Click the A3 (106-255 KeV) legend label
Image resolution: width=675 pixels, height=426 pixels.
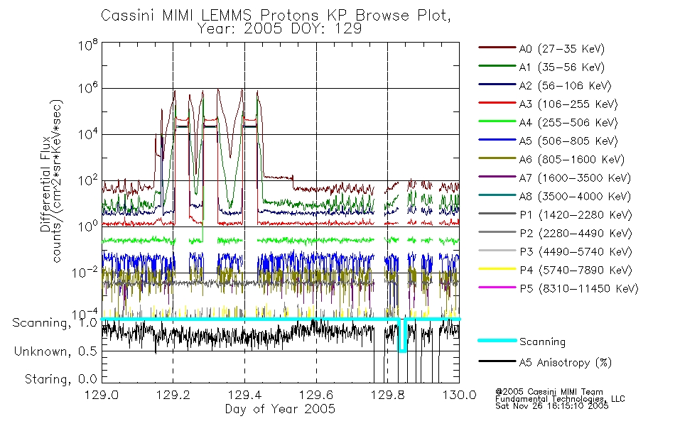click(x=568, y=104)
